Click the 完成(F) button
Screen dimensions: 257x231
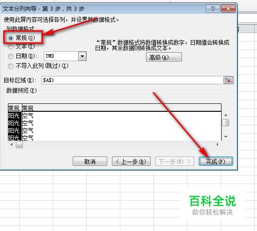215,162
